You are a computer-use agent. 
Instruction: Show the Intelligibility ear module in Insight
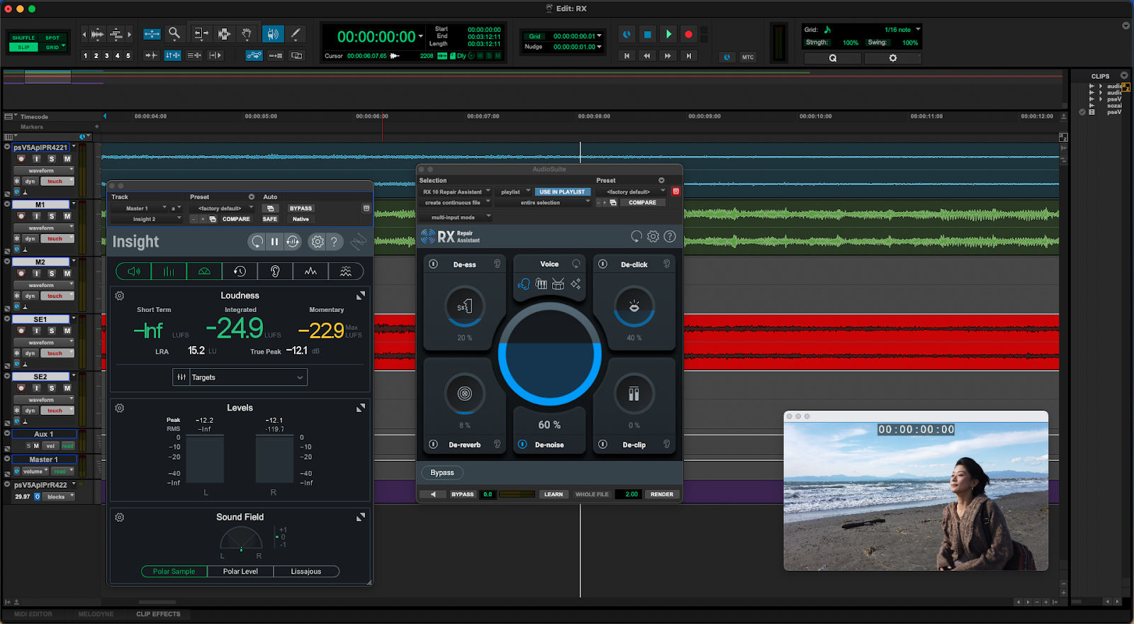click(x=275, y=271)
